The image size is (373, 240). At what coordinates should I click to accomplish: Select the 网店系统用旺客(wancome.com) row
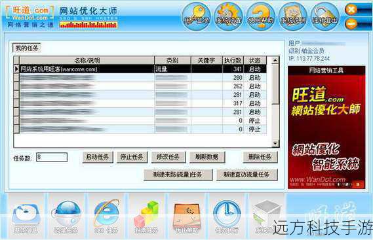point(143,69)
